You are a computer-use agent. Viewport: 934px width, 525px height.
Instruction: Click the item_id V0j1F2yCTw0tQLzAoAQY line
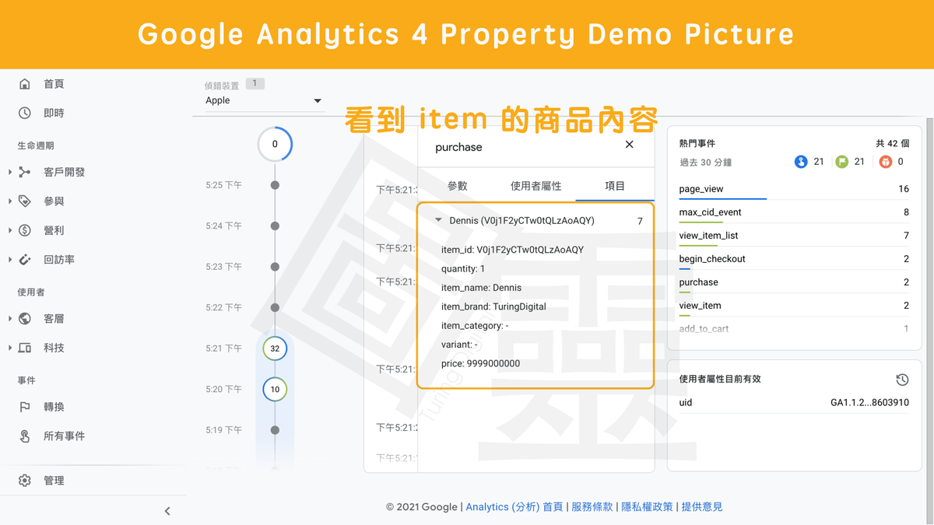coord(512,250)
